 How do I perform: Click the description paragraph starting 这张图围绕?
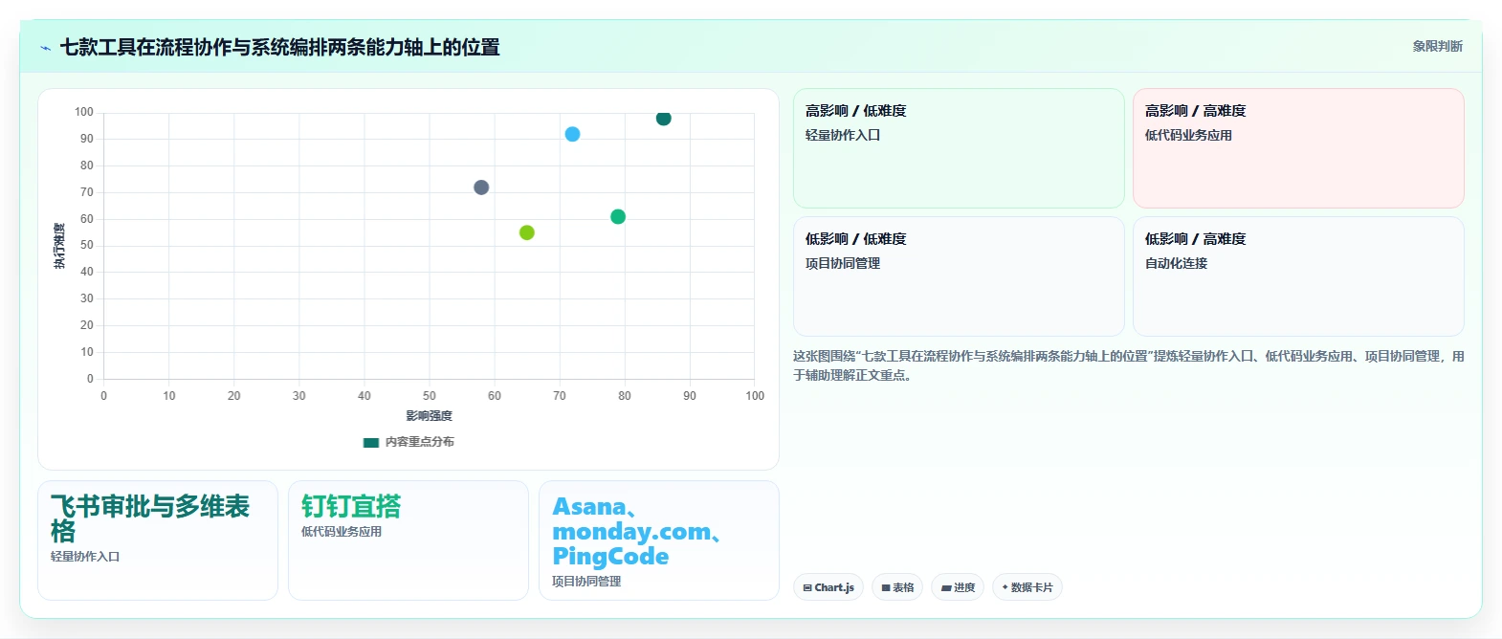point(1128,365)
